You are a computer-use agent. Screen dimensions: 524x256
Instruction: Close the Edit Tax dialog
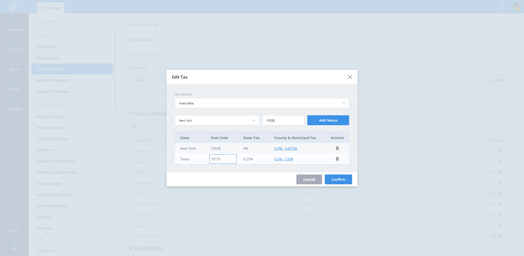coord(350,77)
